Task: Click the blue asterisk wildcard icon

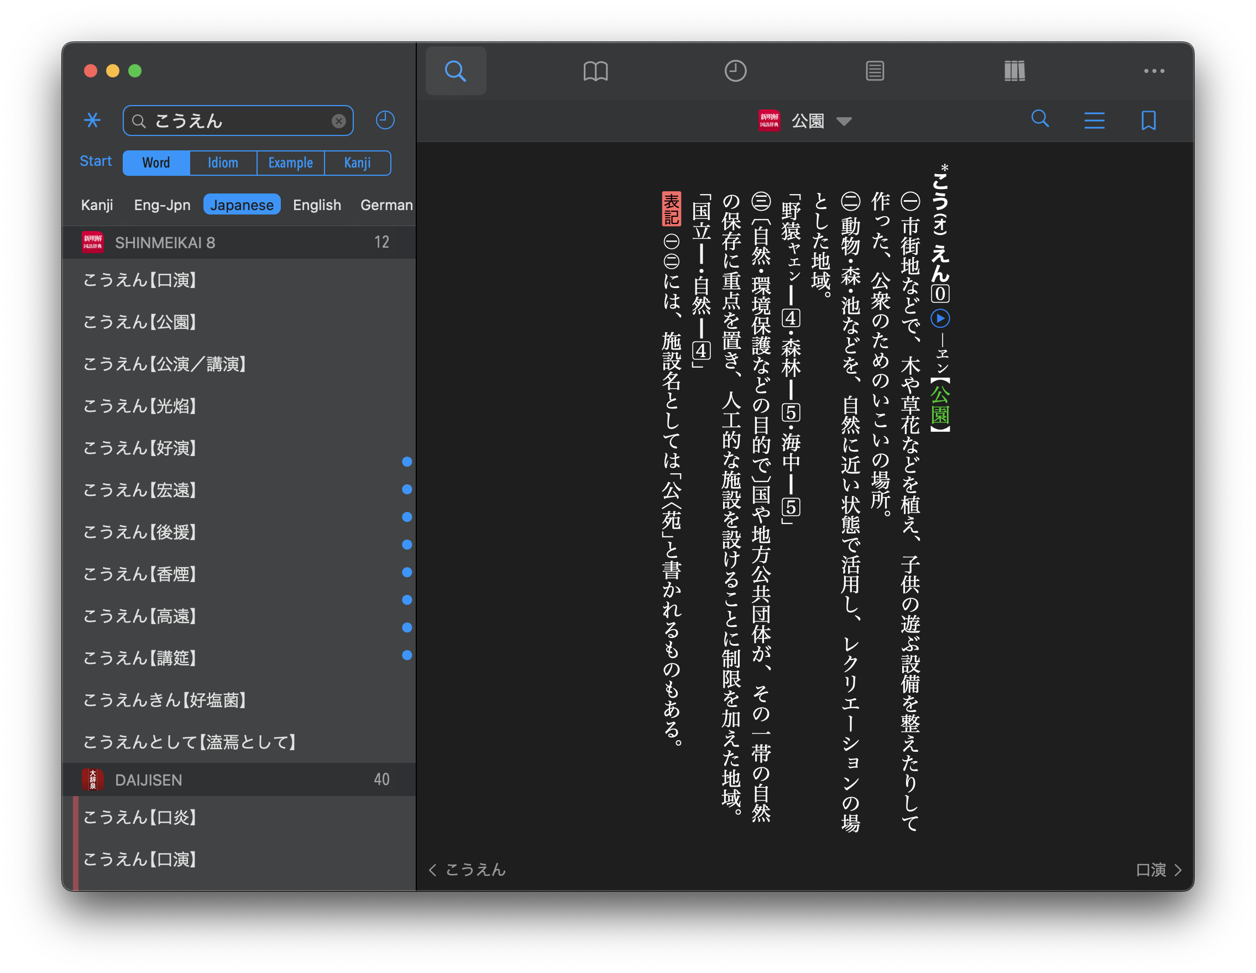Action: [x=92, y=120]
